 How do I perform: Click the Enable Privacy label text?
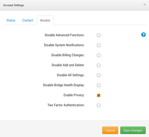[74, 95]
